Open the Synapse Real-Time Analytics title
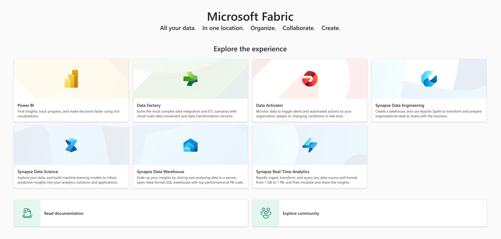 [x=283, y=172]
